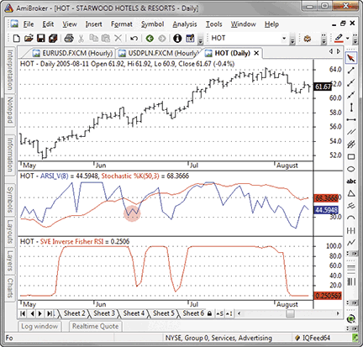Screen dimensions: 363x347
Task: Open the View menu
Action: [x=70, y=24]
